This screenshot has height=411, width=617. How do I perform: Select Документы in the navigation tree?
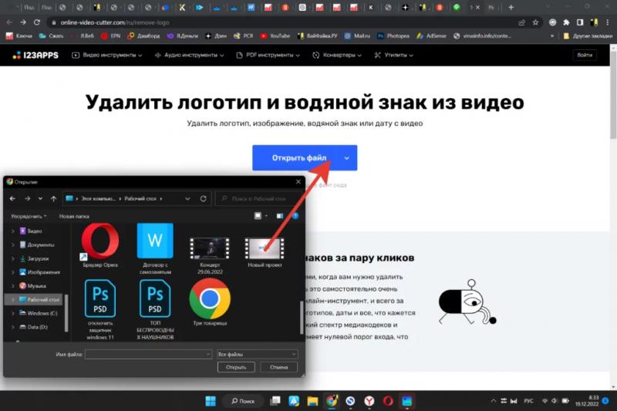[37, 244]
